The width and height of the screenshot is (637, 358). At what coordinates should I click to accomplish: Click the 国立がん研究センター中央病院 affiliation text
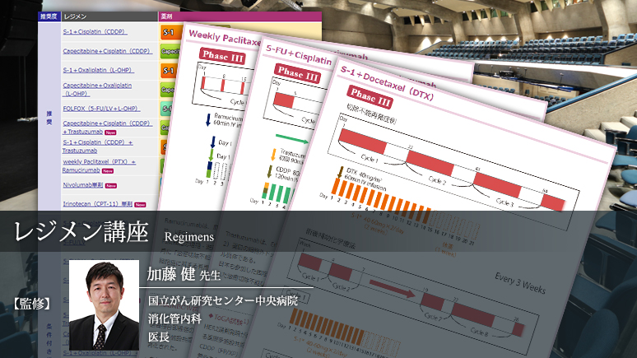coord(223,300)
